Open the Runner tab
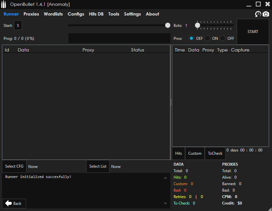This screenshot has height=211, width=272. point(11,14)
